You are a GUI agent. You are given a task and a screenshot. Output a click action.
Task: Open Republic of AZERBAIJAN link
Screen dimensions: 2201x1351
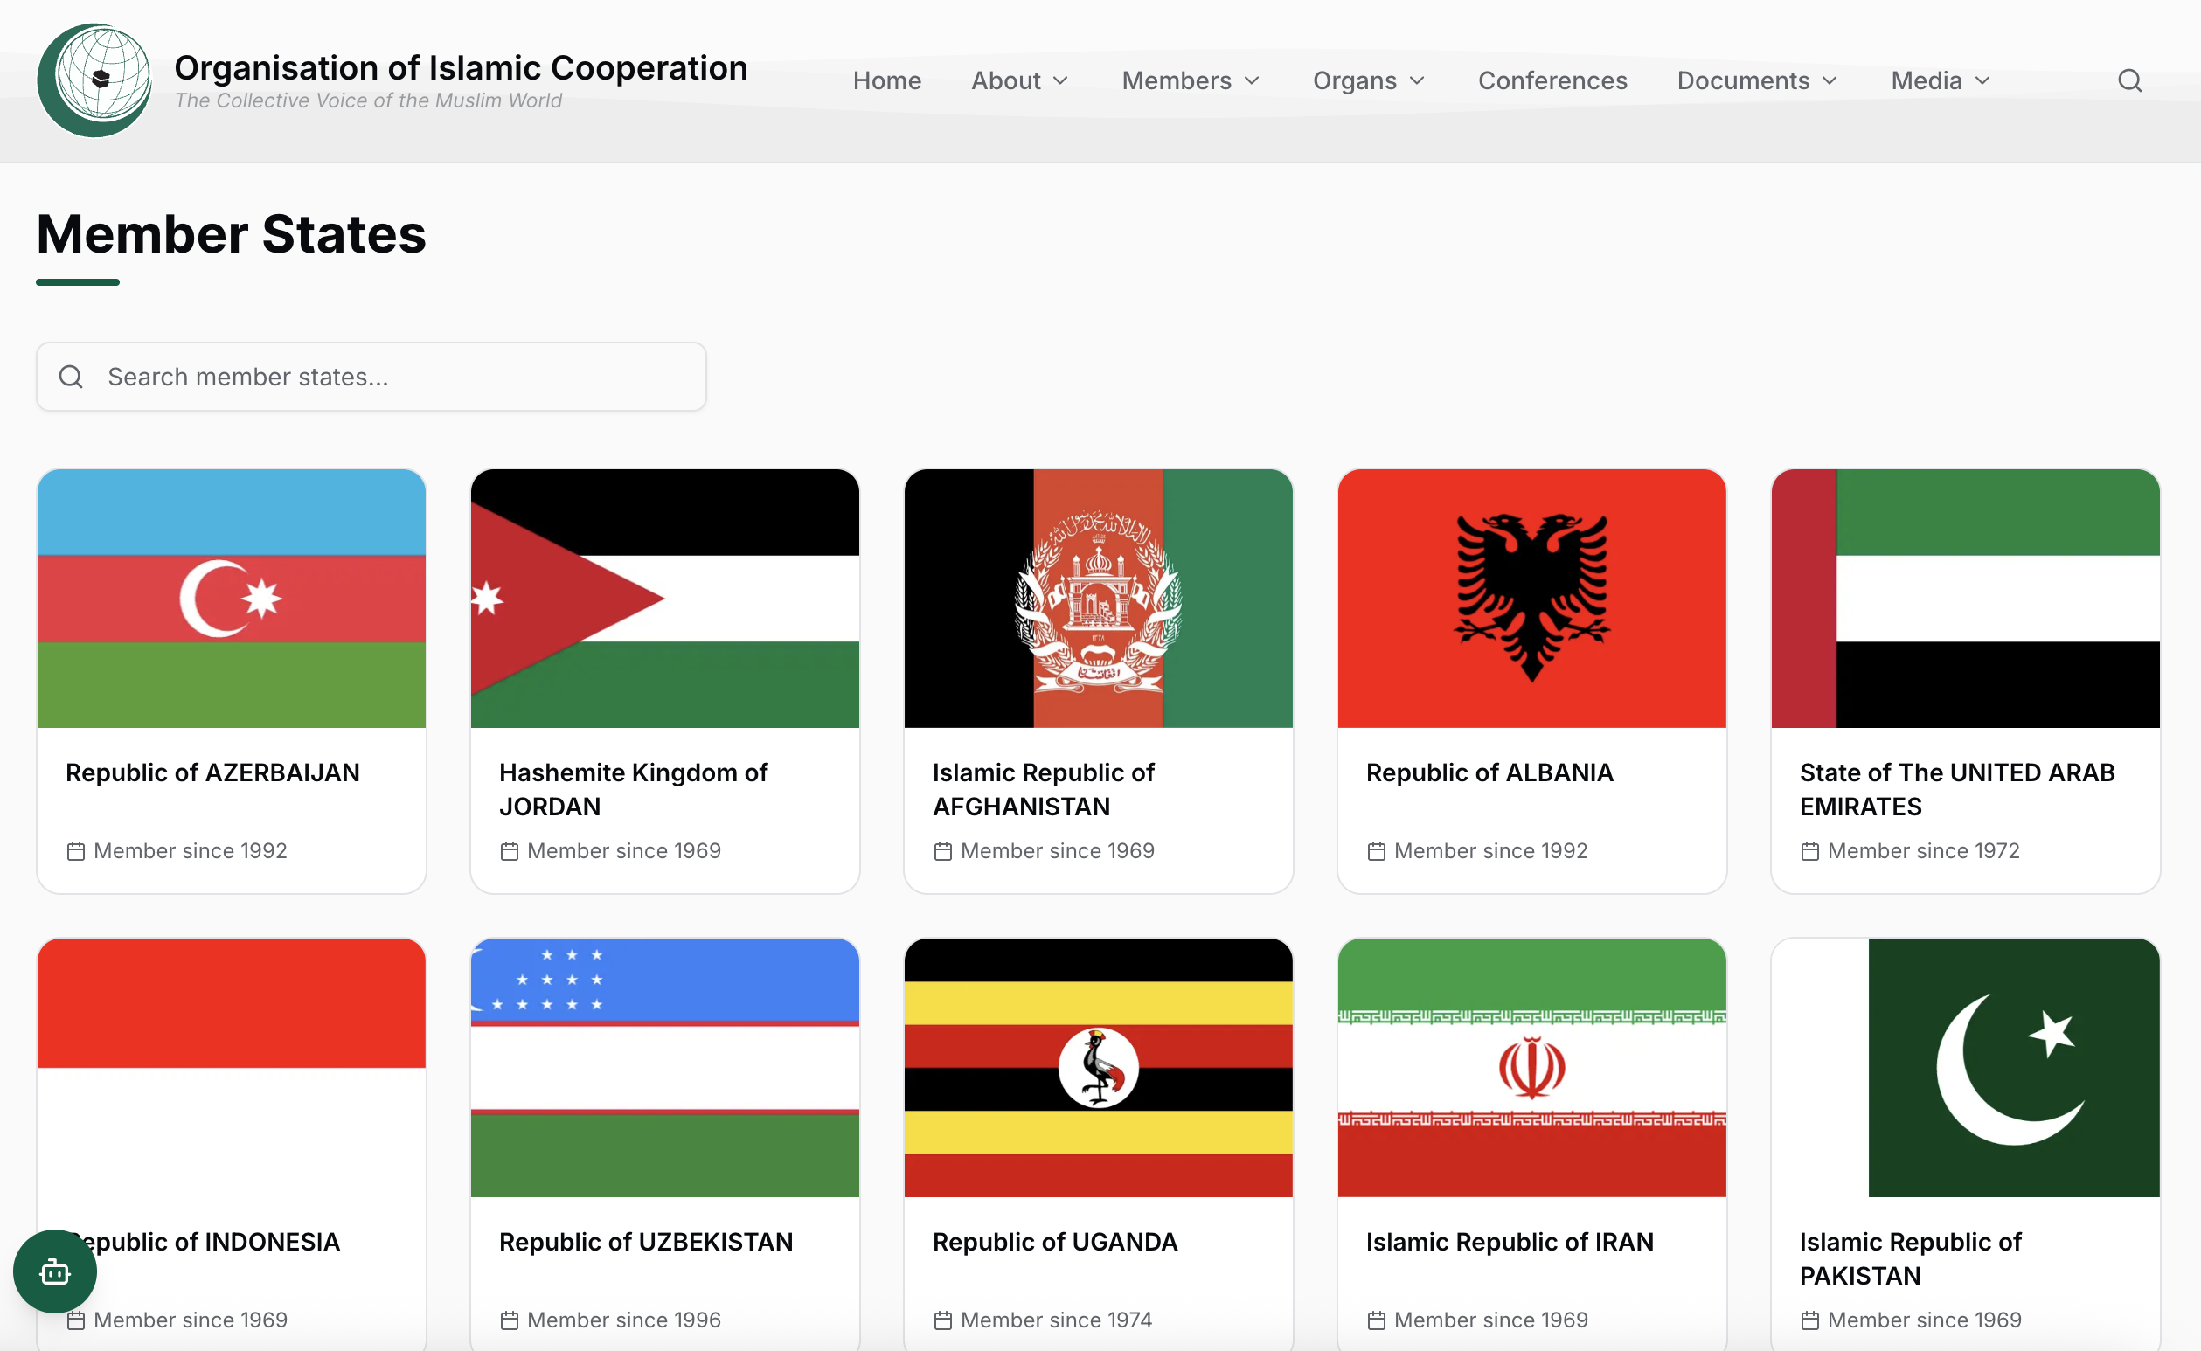(212, 772)
